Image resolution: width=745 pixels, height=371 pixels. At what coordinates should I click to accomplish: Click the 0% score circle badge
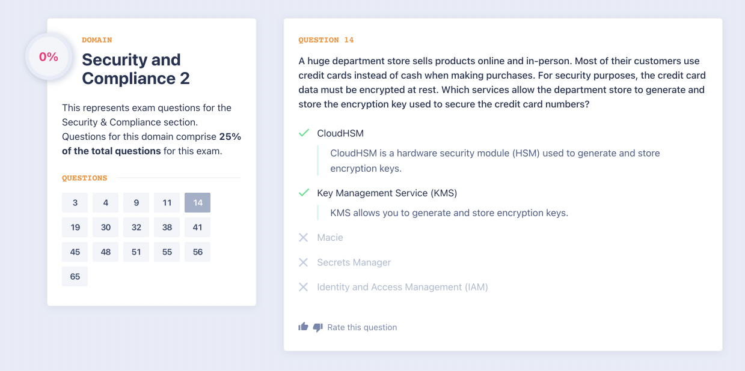click(49, 57)
